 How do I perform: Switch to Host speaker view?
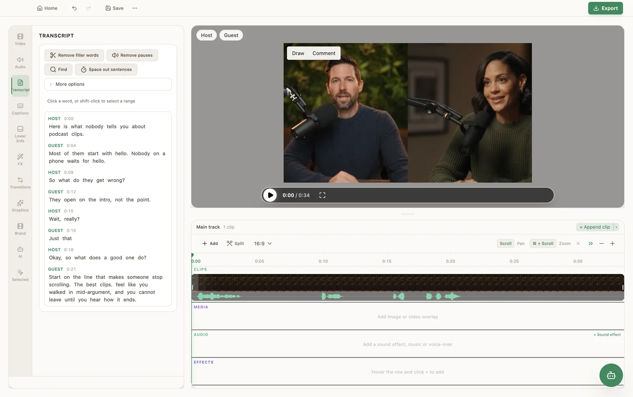[x=207, y=35]
